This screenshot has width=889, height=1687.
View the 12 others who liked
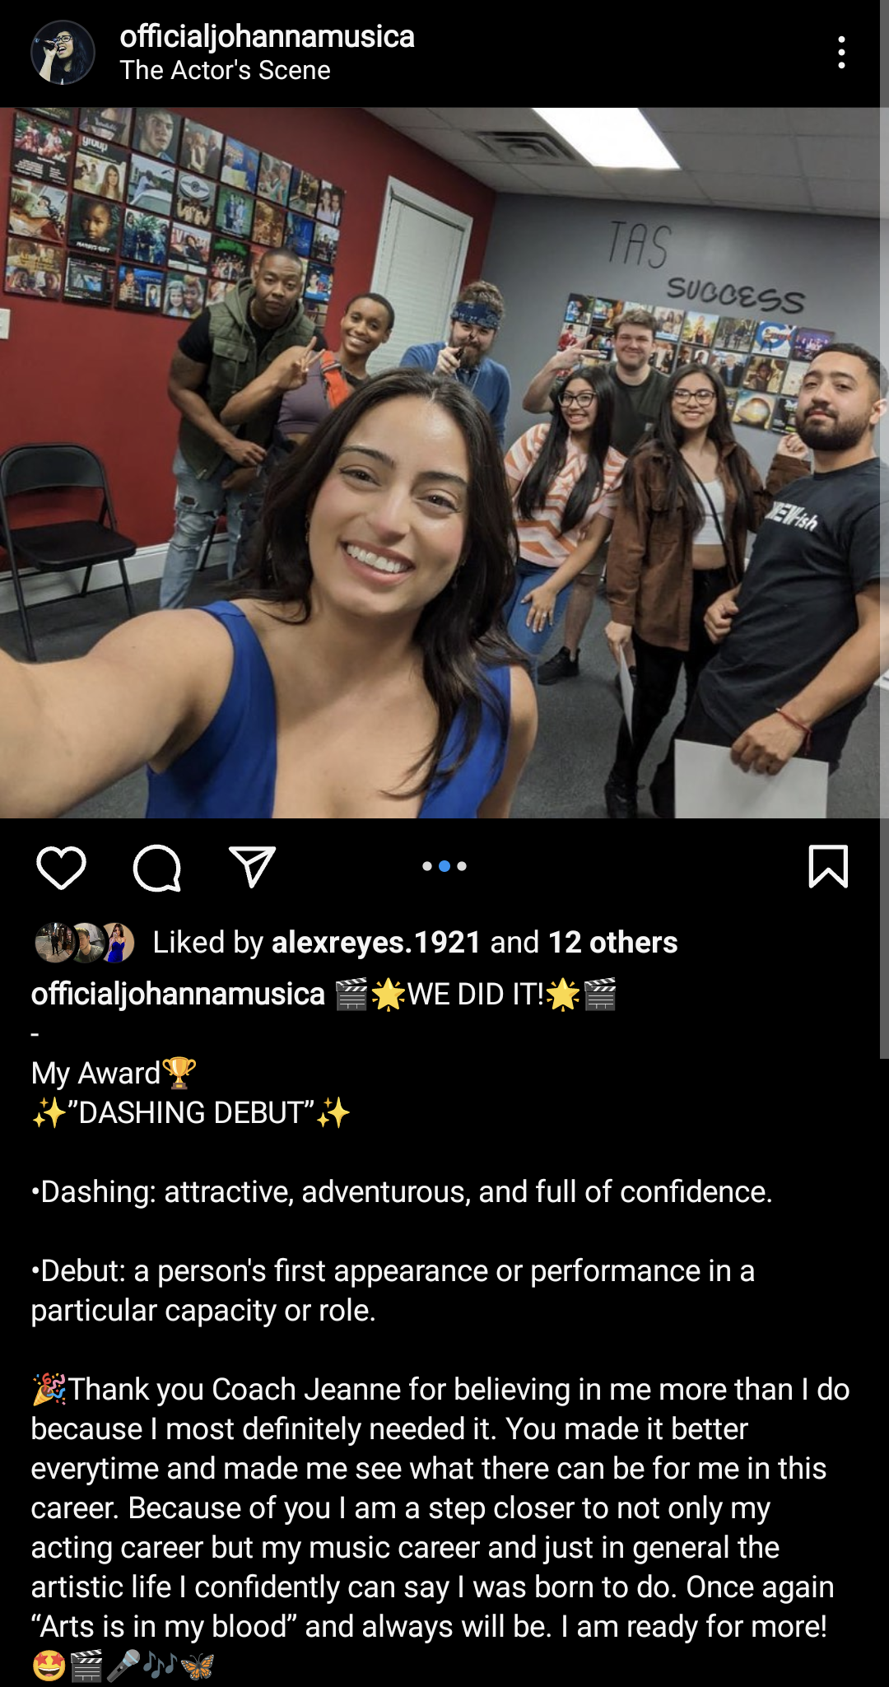coord(613,943)
